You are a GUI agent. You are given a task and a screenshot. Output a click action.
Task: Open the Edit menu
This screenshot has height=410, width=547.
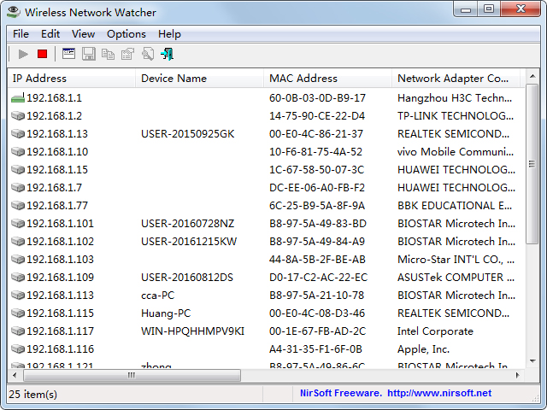50,34
